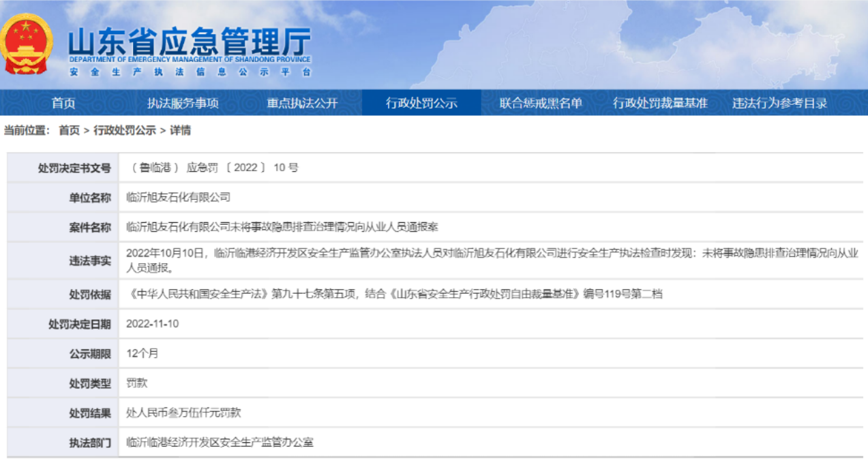Click the 处罚决定书文号 row label
The image size is (868, 460).
[74, 168]
